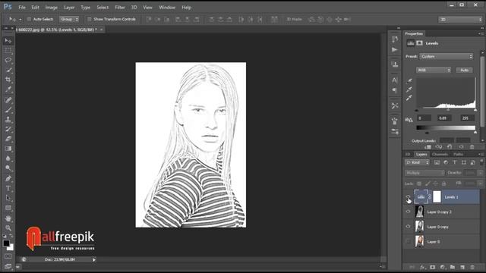Image resolution: width=486 pixels, height=273 pixels.
Task: Select the Zoom tool
Action: coord(8,228)
